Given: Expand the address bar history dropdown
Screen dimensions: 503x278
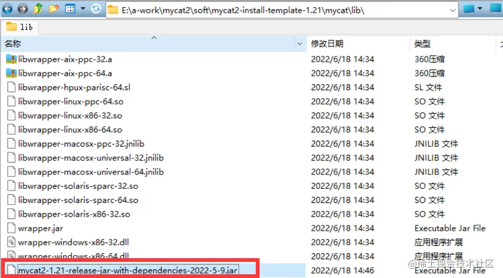Looking at the screenshot, I should point(452,10).
